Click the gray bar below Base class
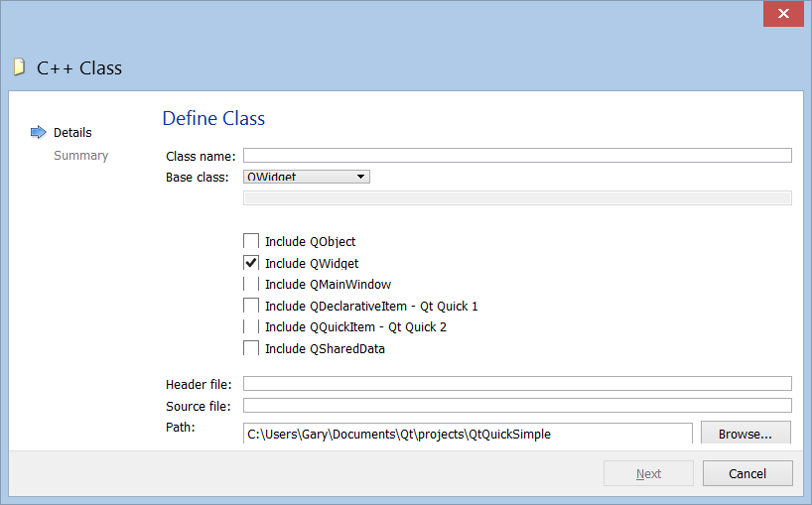The width and height of the screenshot is (812, 505). (517, 197)
